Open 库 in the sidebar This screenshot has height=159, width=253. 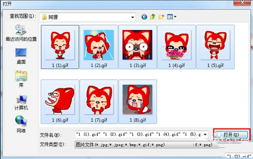pos(21,79)
